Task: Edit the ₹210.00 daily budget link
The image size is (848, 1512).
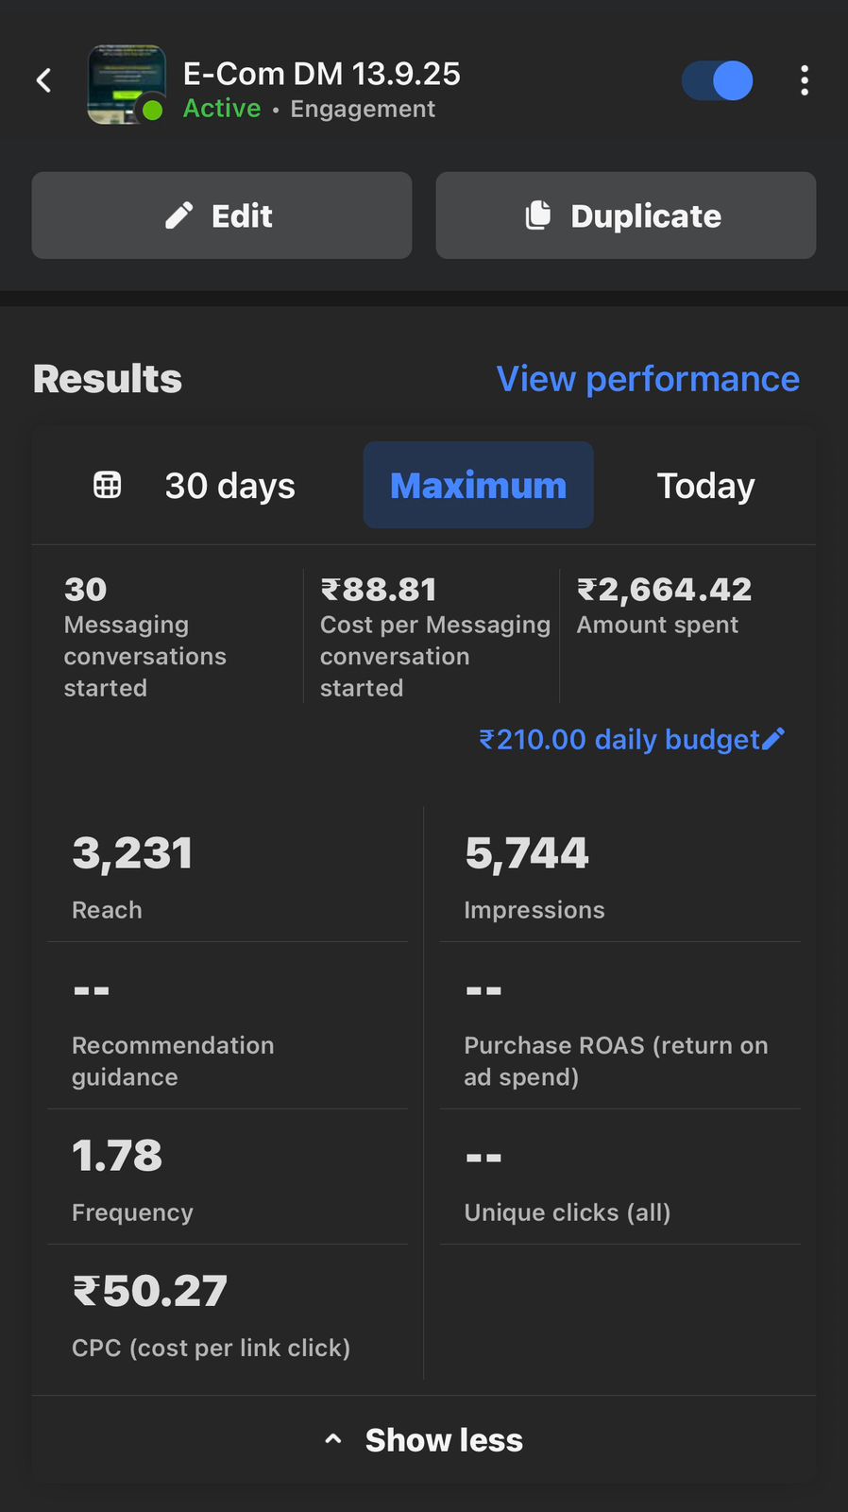Action: pyautogui.click(x=619, y=739)
